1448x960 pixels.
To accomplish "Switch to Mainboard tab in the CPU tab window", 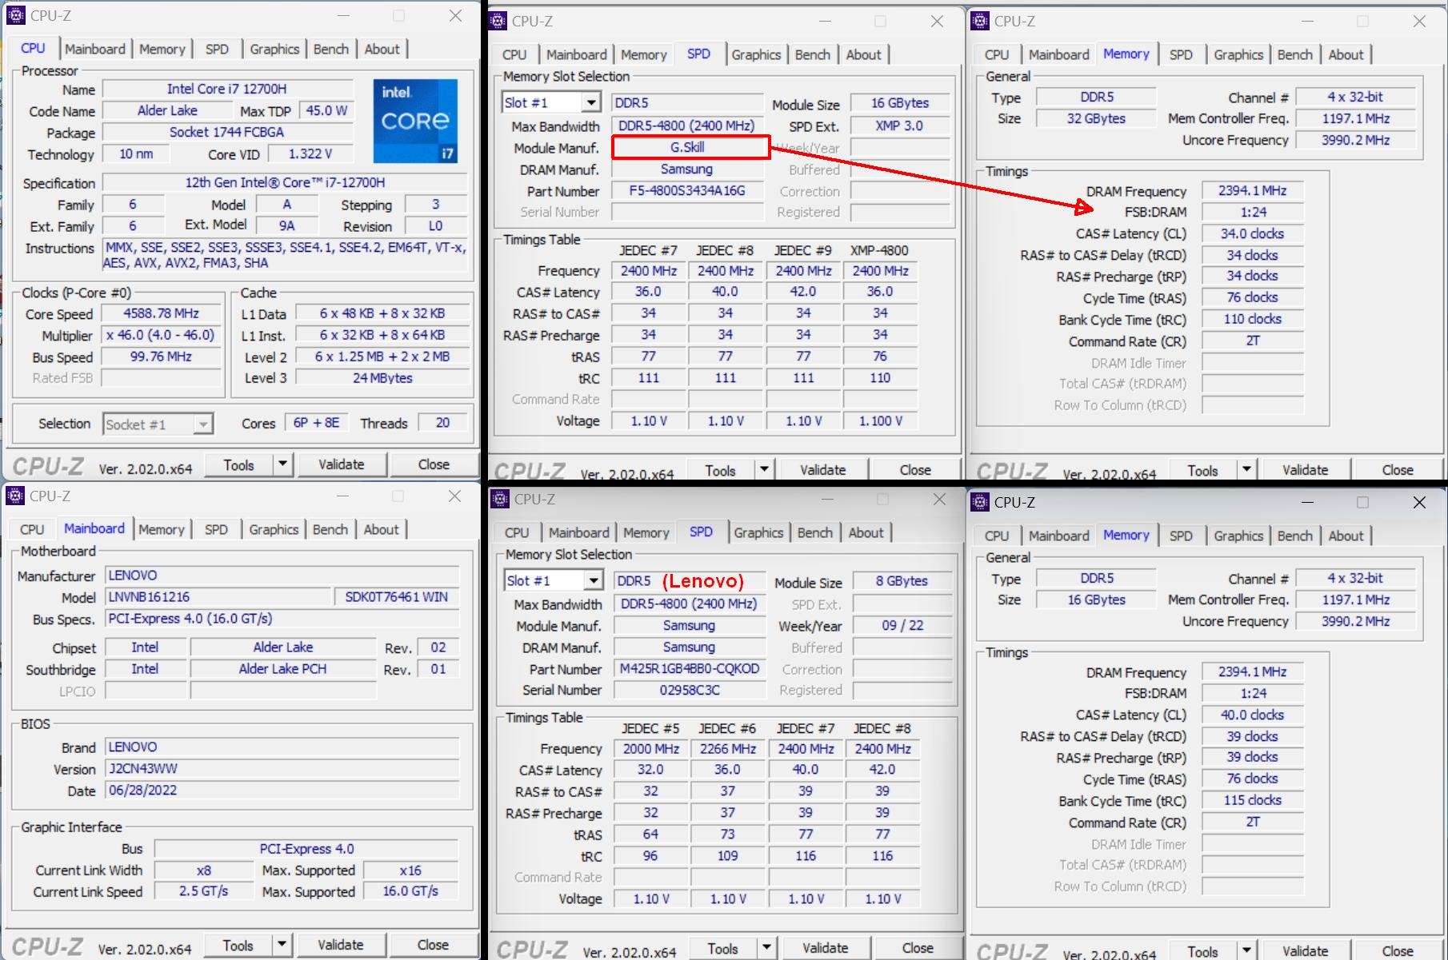I will (x=95, y=49).
